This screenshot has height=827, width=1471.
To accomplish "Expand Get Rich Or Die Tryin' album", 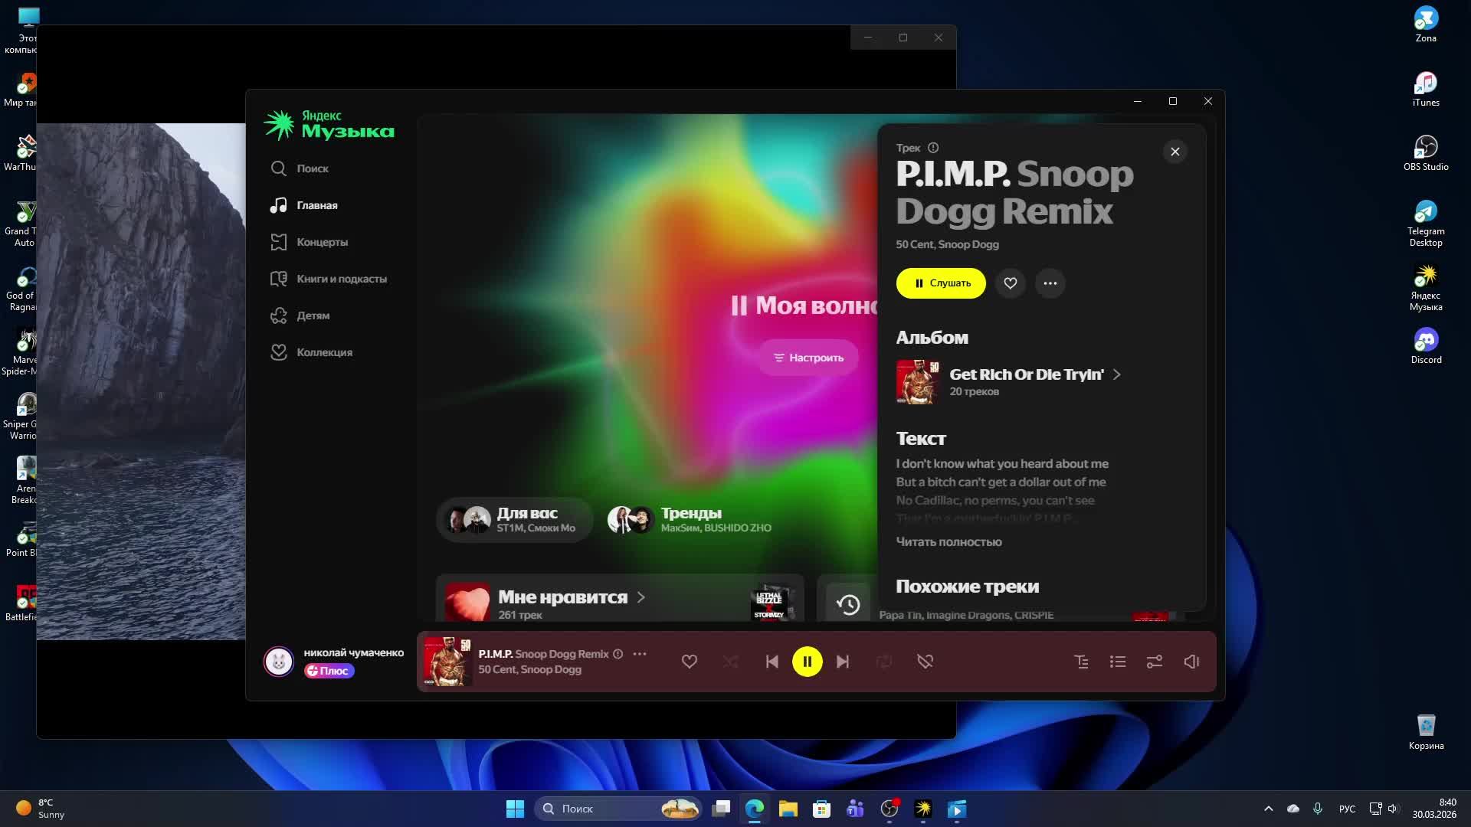I will click(1116, 374).
